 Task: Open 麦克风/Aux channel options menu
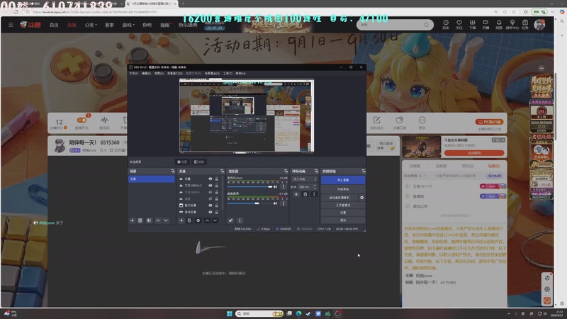point(283,186)
